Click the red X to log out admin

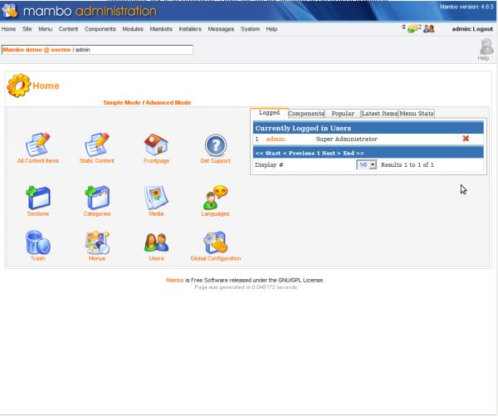point(466,138)
